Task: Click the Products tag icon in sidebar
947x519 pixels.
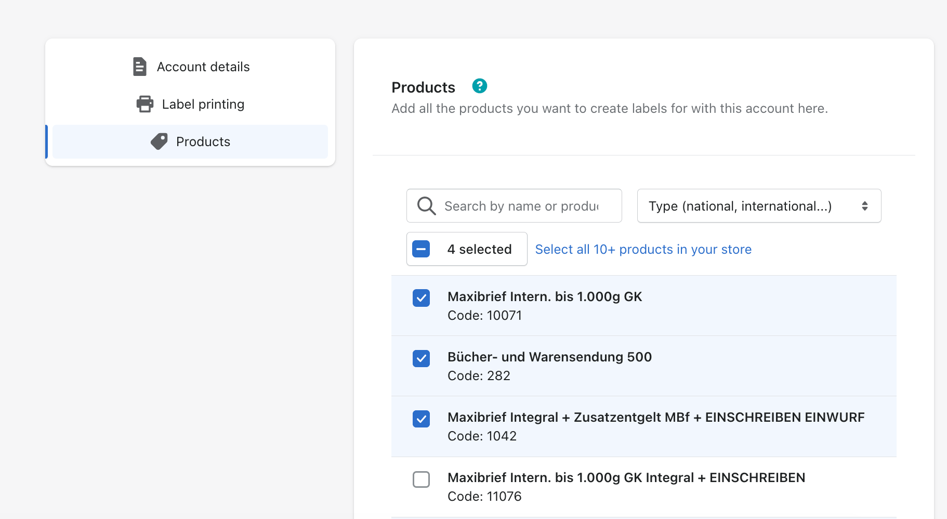Action: [x=159, y=141]
